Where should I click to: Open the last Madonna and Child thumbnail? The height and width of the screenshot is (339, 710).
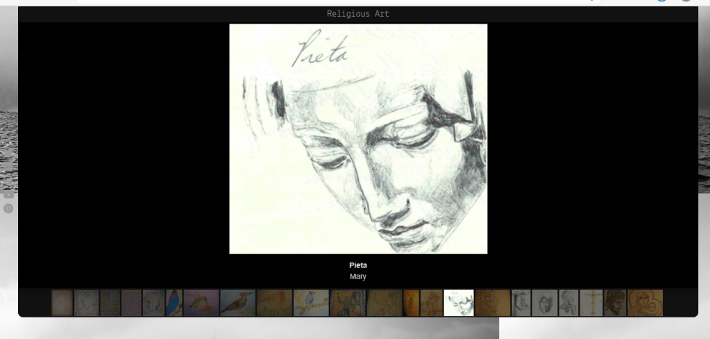tap(645, 303)
